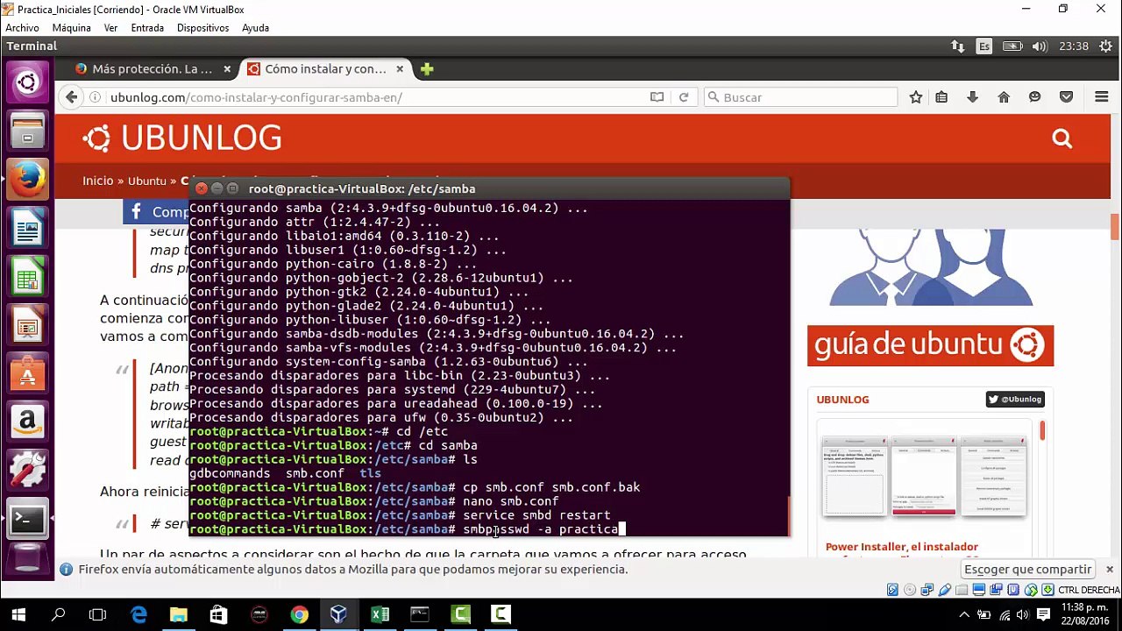Screen dimensions: 1122x631
Task: Click the terminal window scrollbar
Action: click(x=786, y=515)
